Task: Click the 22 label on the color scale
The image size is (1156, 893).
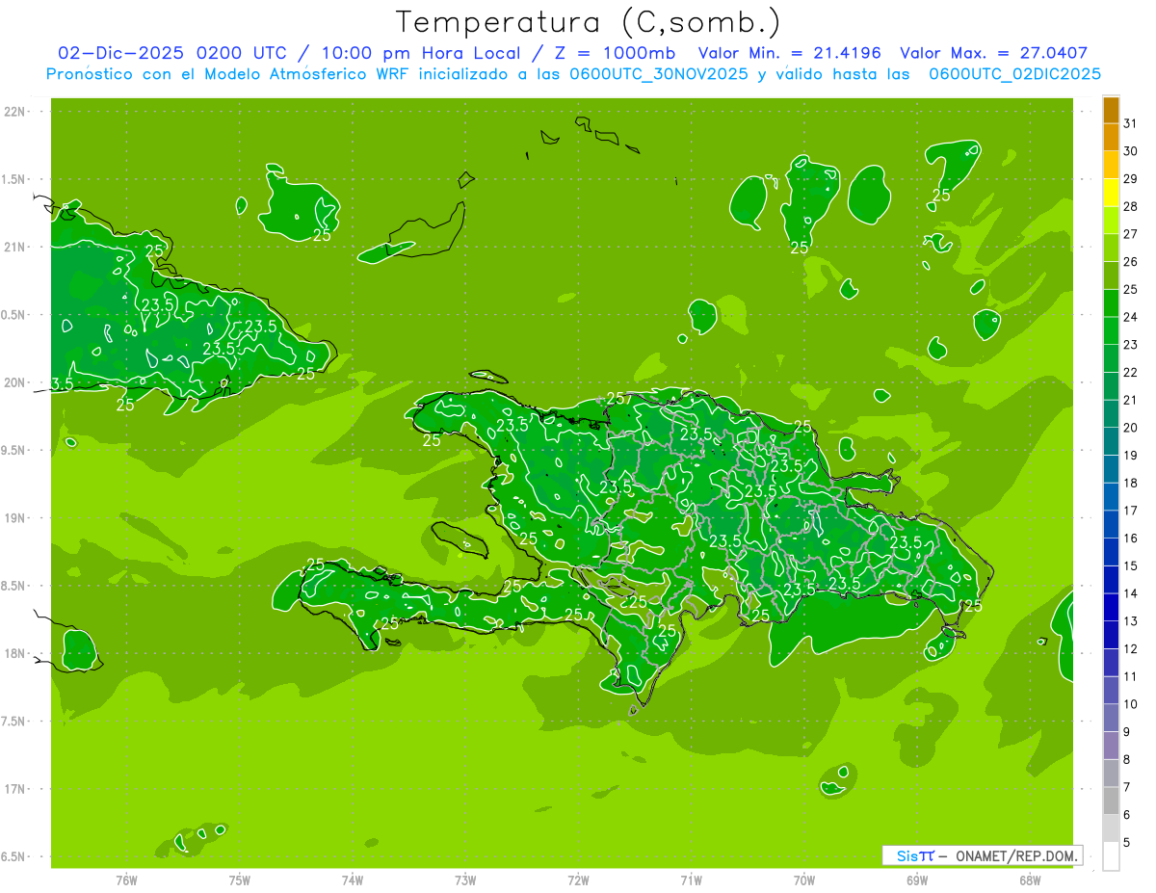Action: point(1130,372)
